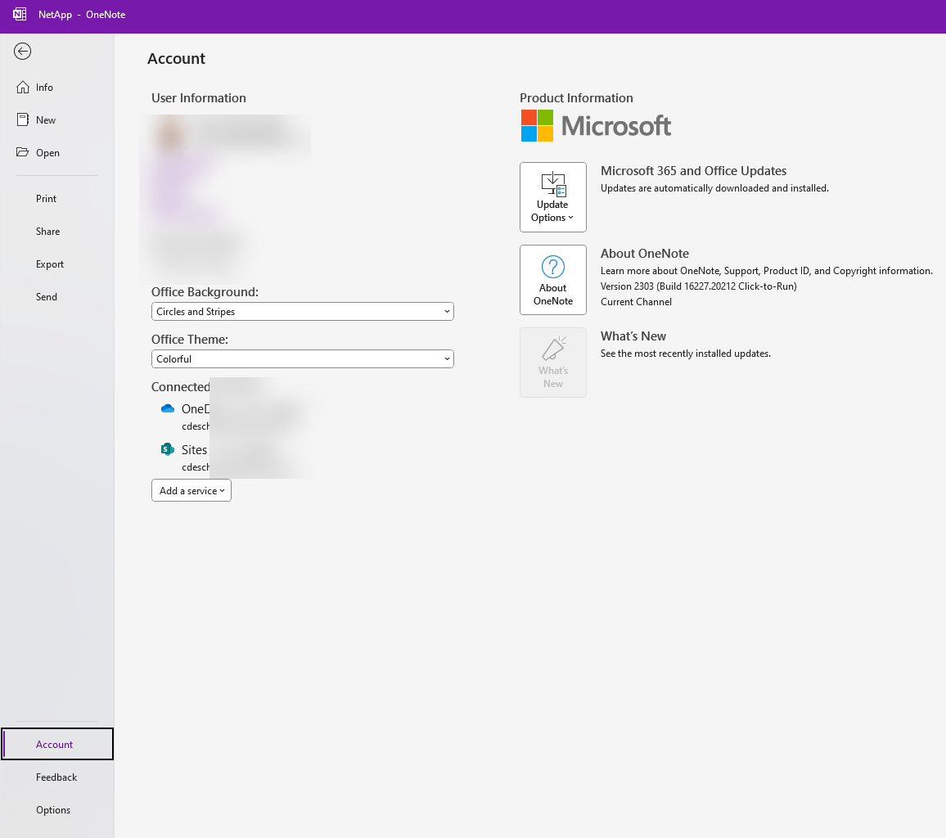Click the OneNote logo in title bar
946x838 pixels.
20,15
